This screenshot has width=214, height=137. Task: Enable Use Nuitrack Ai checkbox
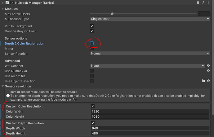pos(92,71)
